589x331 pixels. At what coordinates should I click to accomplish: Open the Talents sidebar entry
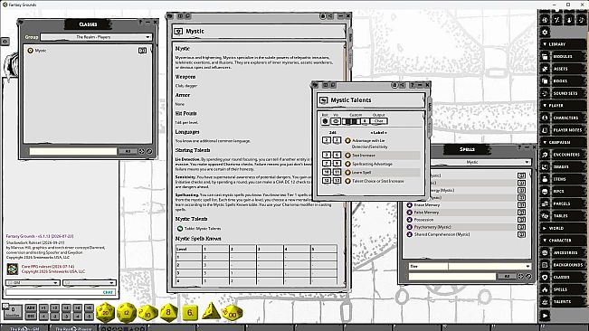click(563, 302)
